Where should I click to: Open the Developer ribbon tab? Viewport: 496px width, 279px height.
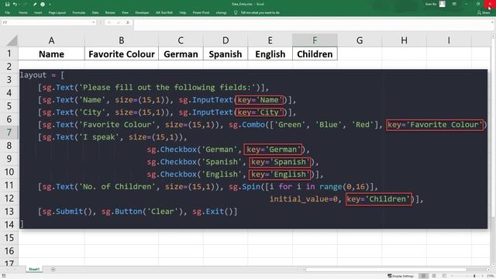142,12
